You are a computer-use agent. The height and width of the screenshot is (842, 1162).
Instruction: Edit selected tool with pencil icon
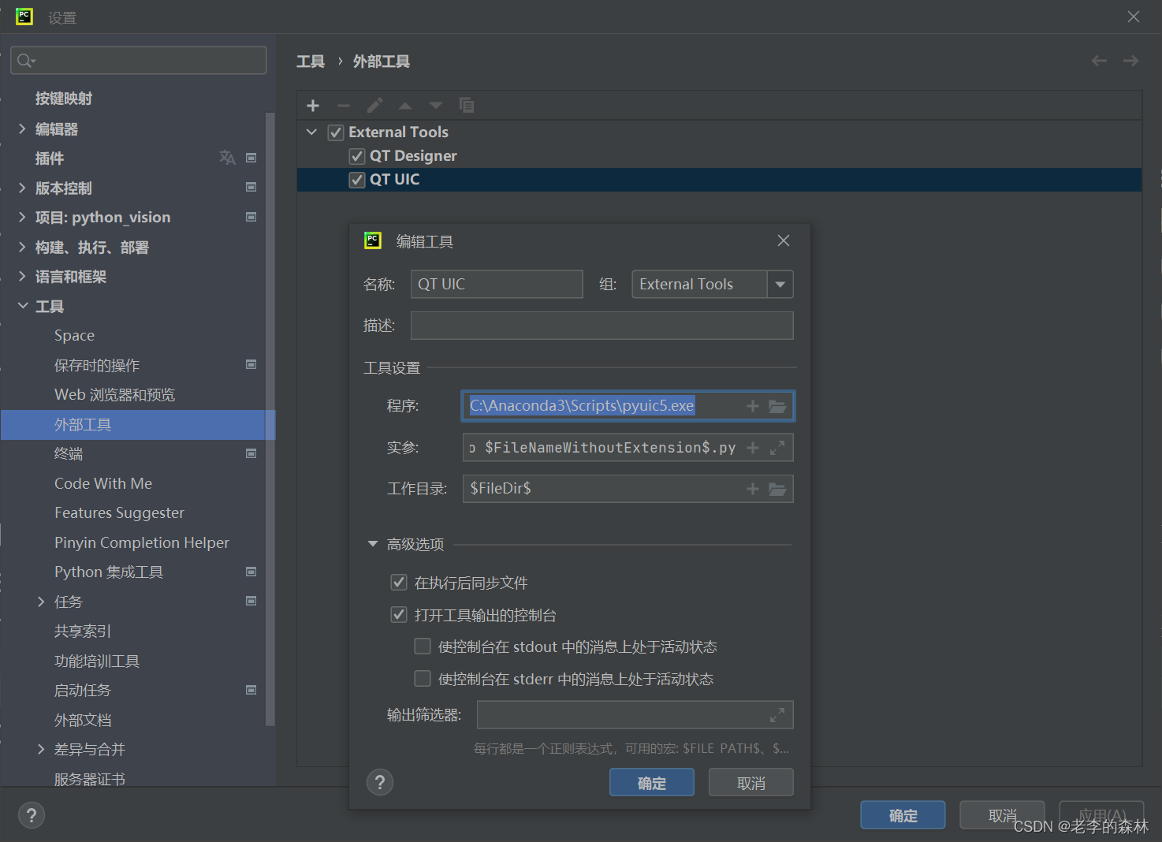(374, 106)
